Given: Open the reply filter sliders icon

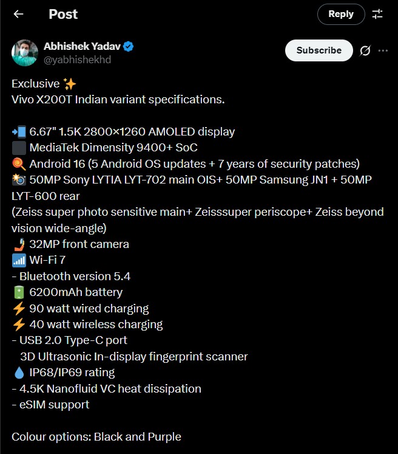Looking at the screenshot, I should tap(377, 14).
